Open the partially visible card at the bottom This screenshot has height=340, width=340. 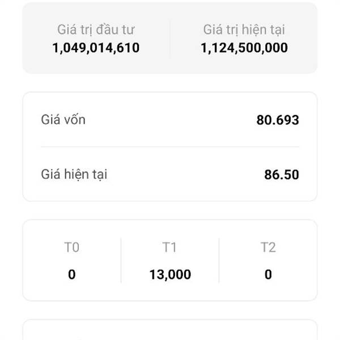point(170,331)
